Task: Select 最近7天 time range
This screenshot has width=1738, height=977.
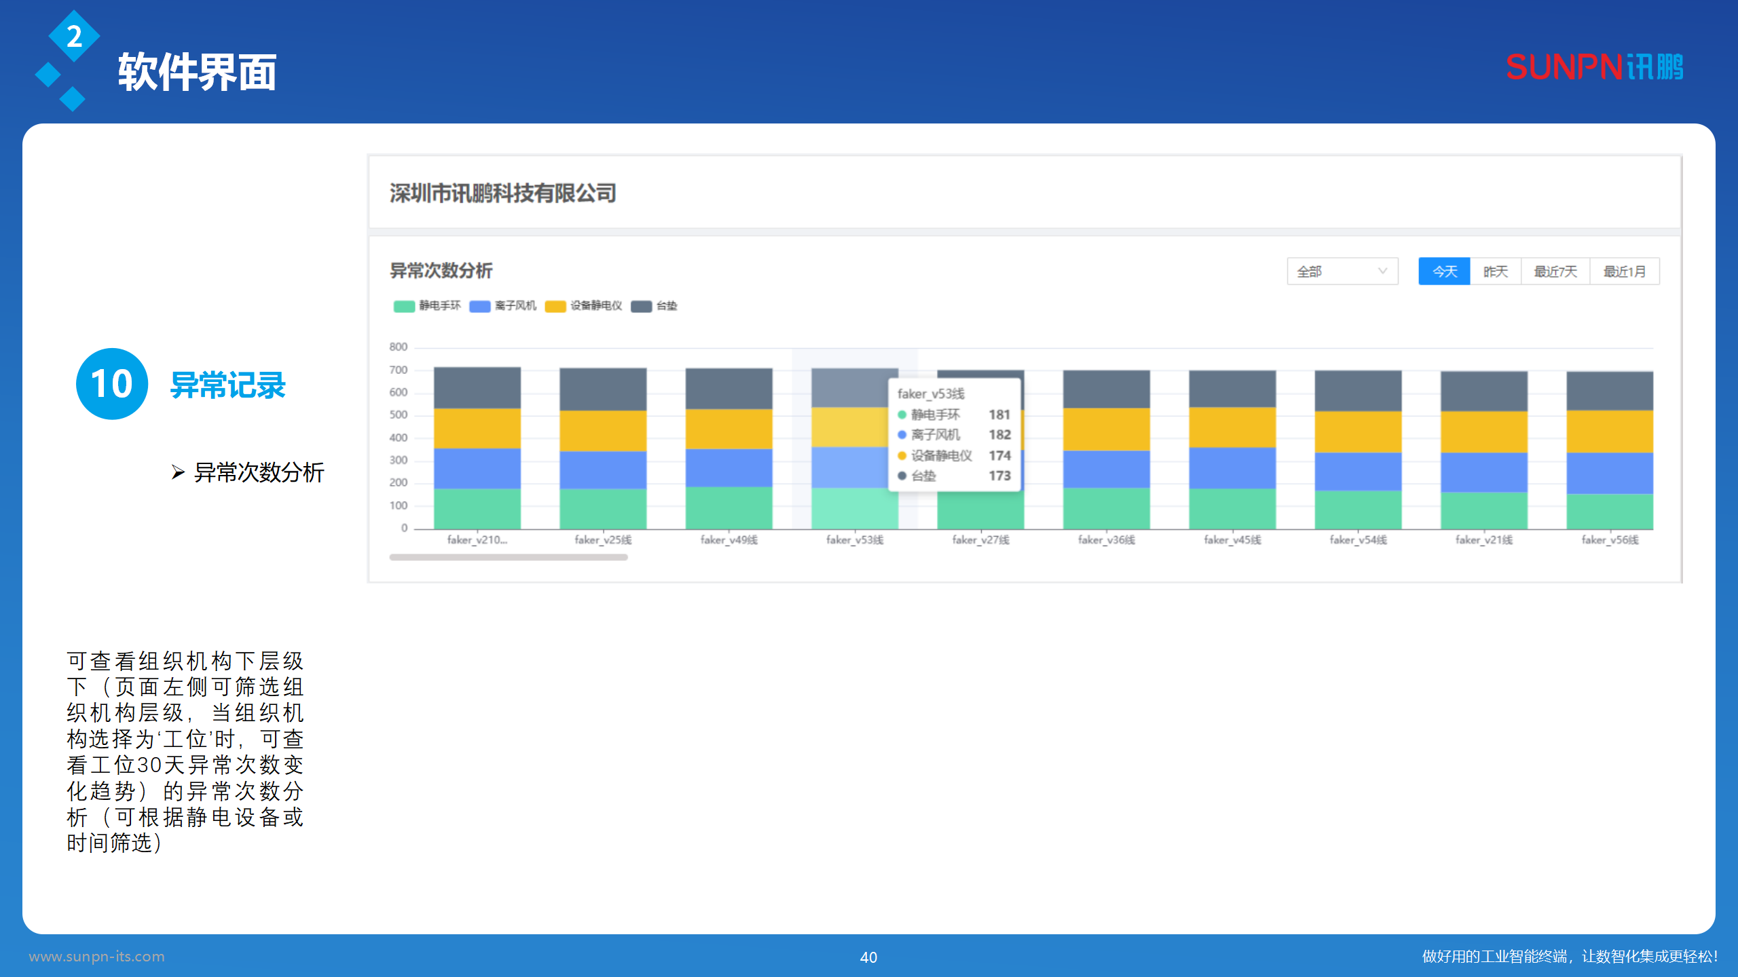Action: coord(1555,271)
